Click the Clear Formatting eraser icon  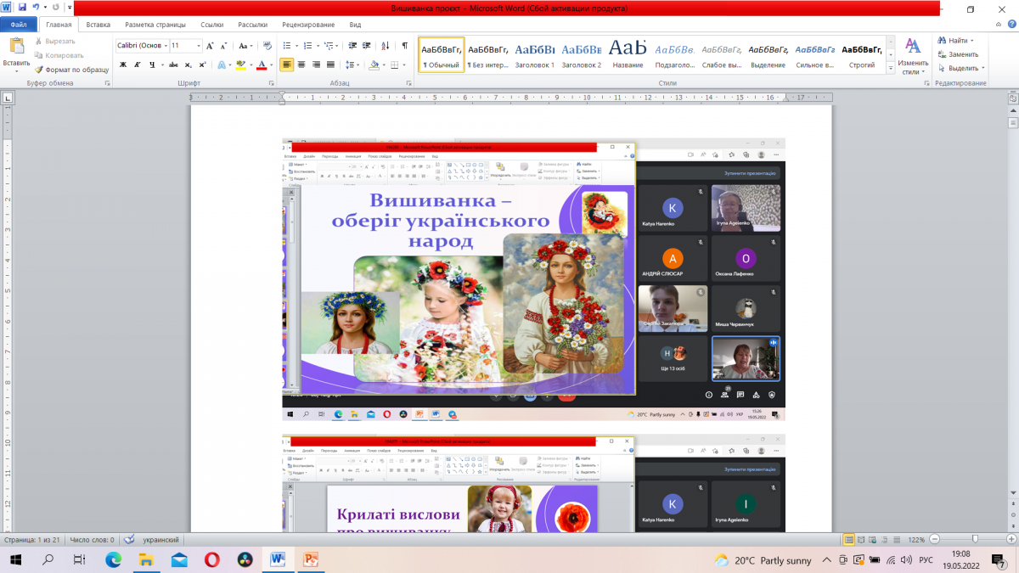point(267,46)
